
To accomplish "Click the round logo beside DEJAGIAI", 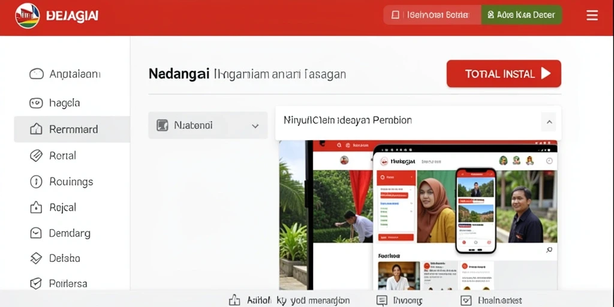I will click(x=28, y=16).
